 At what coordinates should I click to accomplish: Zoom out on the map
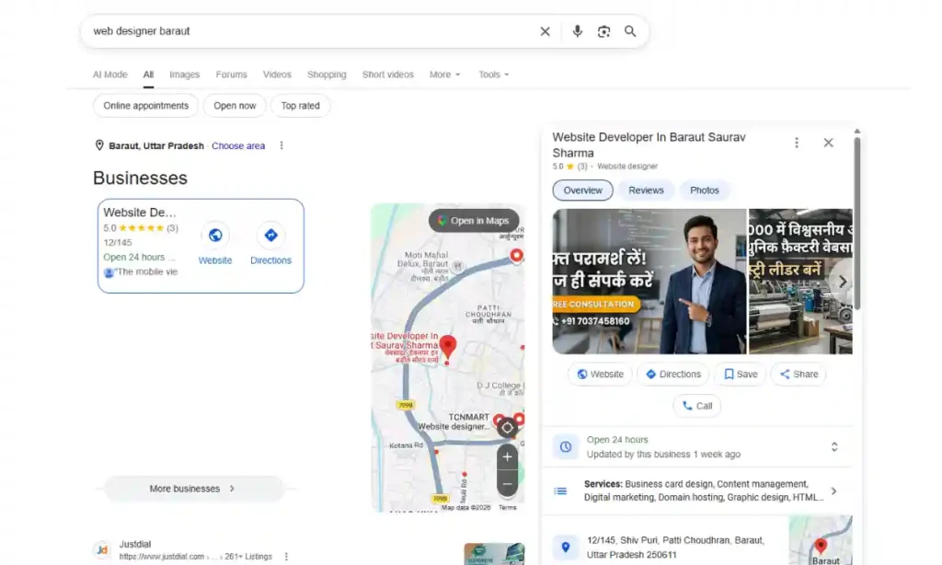tap(507, 484)
